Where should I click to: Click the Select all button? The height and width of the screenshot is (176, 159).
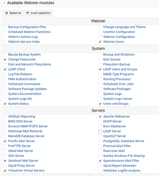click(13, 13)
